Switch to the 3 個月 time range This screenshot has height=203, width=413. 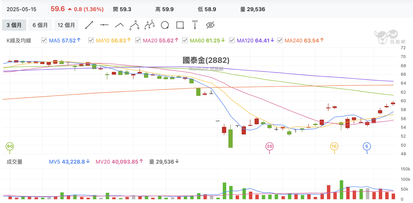coord(14,25)
